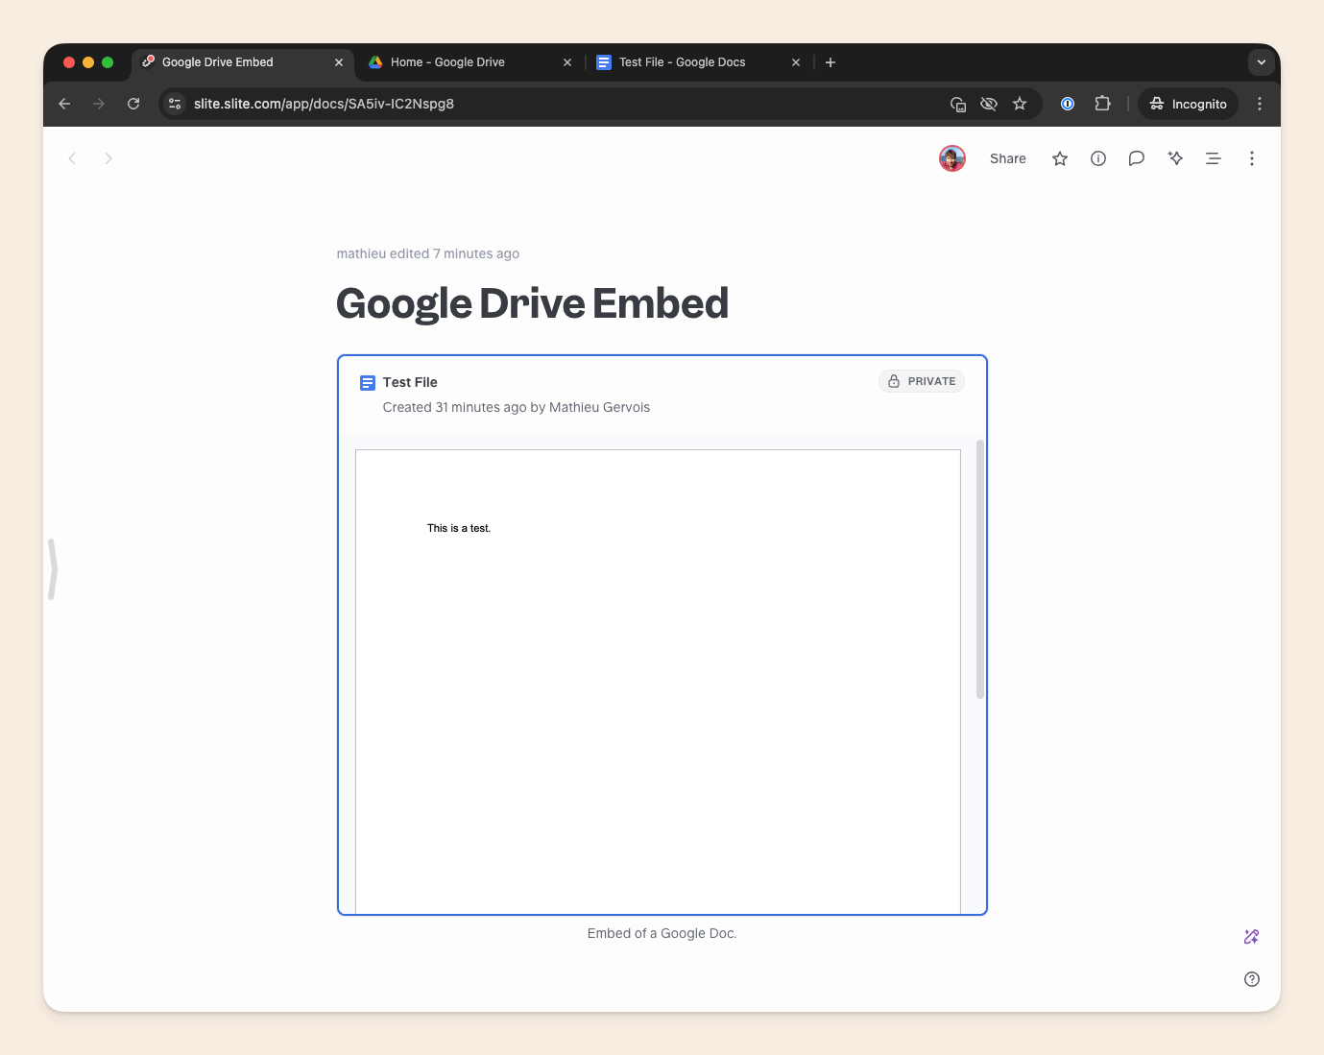Click the AI edit wand icon
This screenshot has height=1055, width=1324.
[x=1252, y=937]
